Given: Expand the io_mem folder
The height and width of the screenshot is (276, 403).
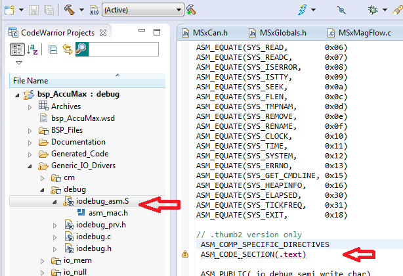Looking at the screenshot, I should 43,261.
